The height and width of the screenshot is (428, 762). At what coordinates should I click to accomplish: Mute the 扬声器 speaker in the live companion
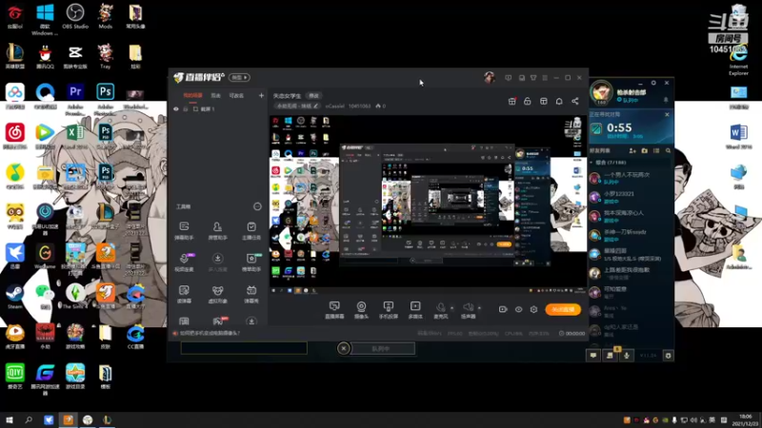pyautogui.click(x=468, y=310)
